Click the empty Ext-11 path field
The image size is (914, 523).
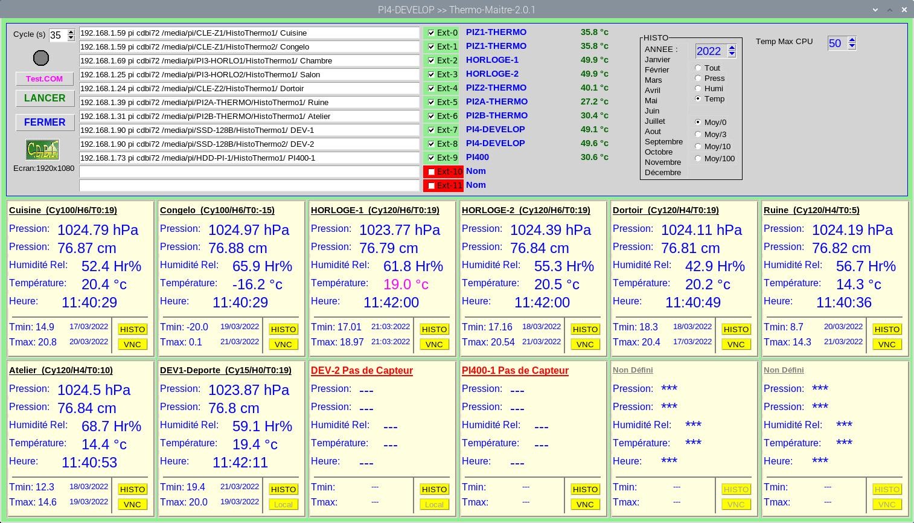click(x=249, y=185)
